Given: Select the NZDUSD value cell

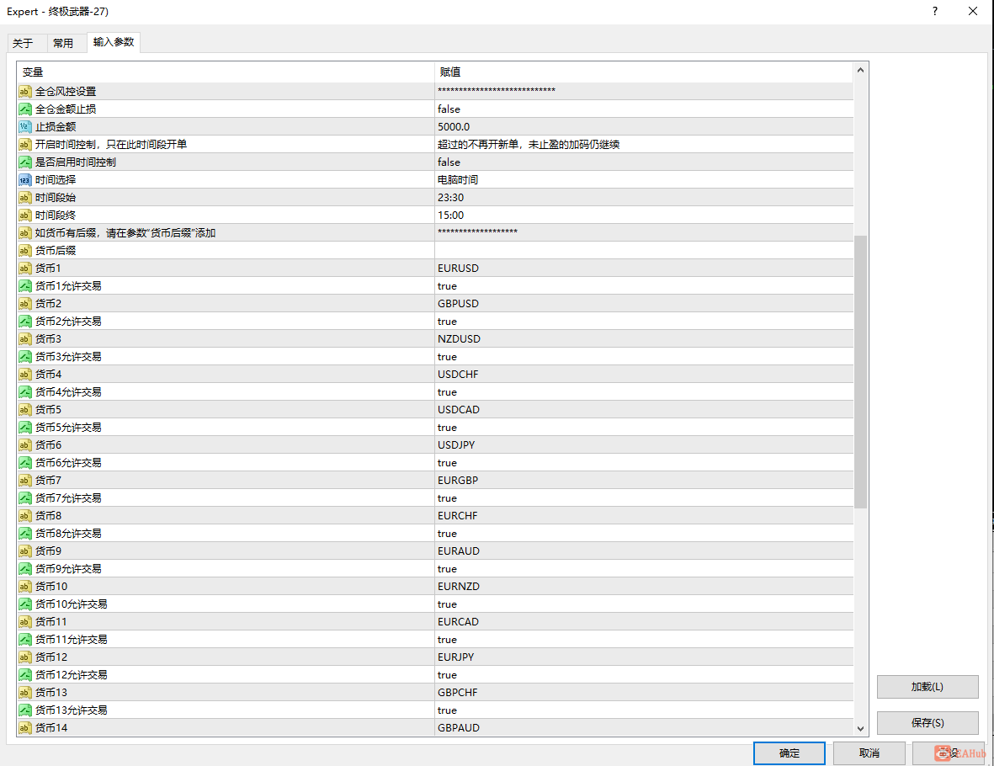Looking at the screenshot, I should tap(644, 339).
